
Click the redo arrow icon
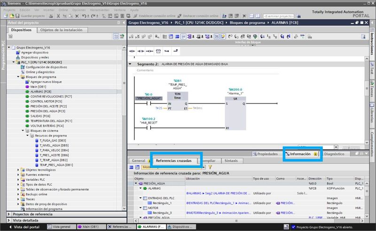(93, 16)
